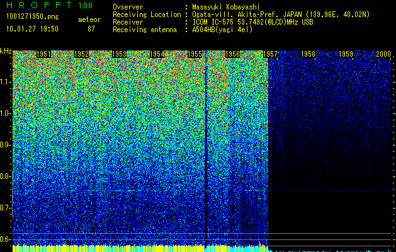The image size is (396, 252).
Task: Click the 1956 time marker
Action: click(232, 54)
